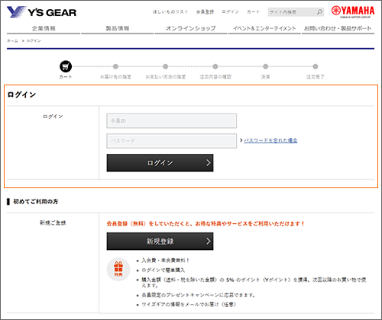Click the 初めてご利用の方 heading

36,202
